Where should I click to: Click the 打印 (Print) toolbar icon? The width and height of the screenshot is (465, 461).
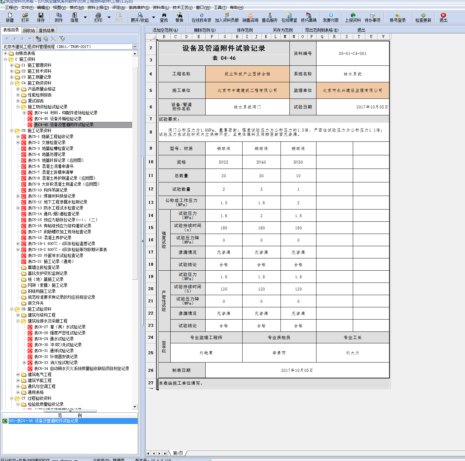(98, 17)
